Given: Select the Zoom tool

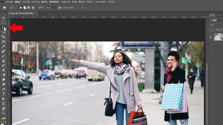Looking at the screenshot, I should click(3, 113).
